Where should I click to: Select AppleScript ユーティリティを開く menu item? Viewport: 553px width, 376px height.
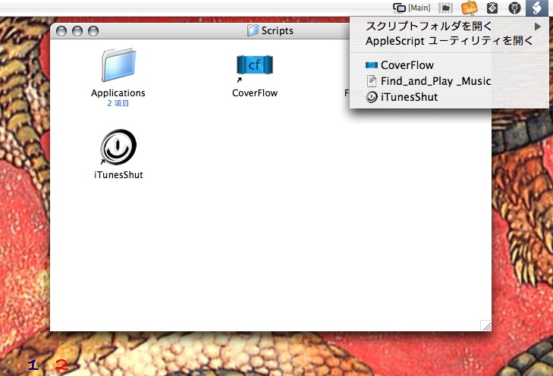pos(449,41)
